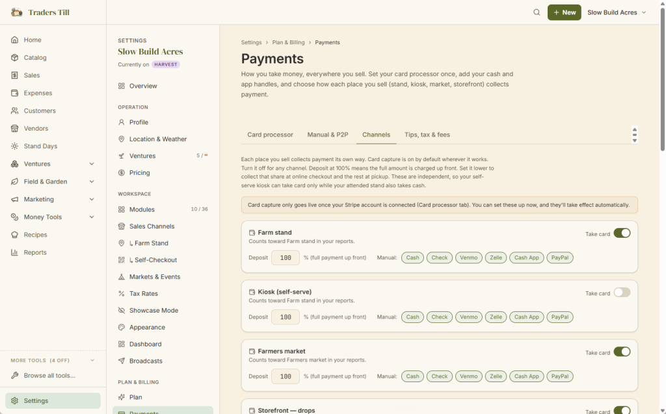Click the Profile person icon
Viewport: 666px width, 414px height.
[x=122, y=122]
